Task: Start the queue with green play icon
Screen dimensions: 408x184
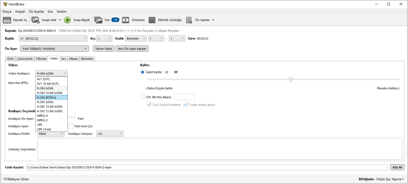Action: coord(67,20)
